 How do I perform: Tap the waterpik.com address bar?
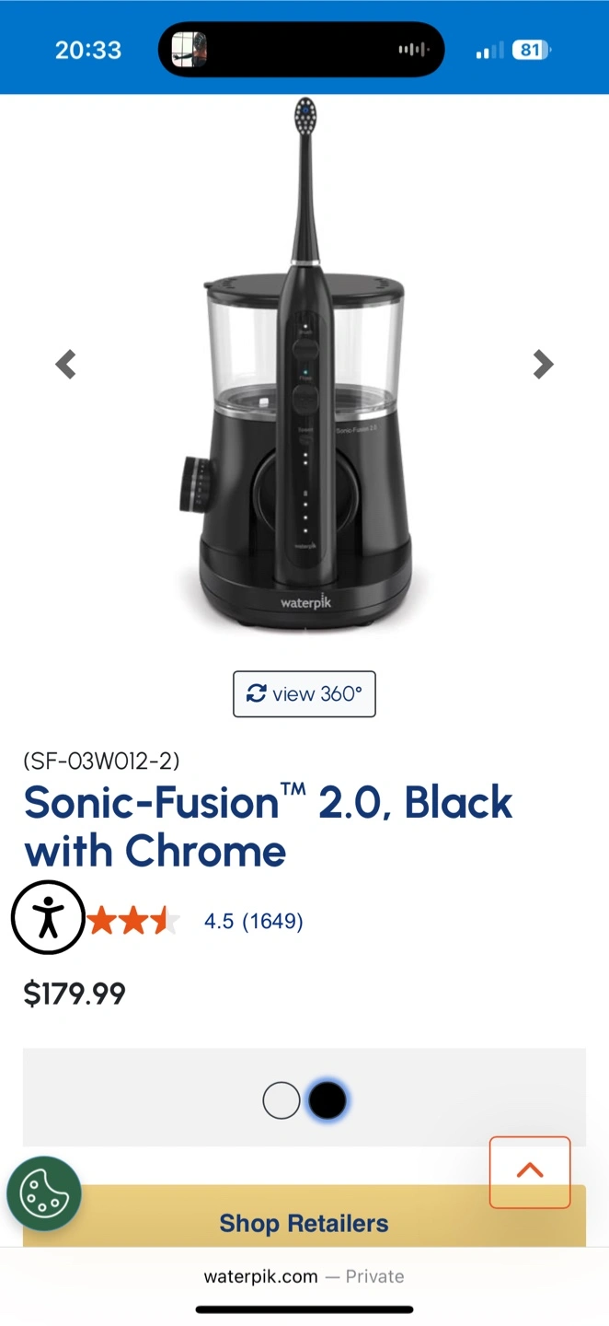pos(304,1276)
